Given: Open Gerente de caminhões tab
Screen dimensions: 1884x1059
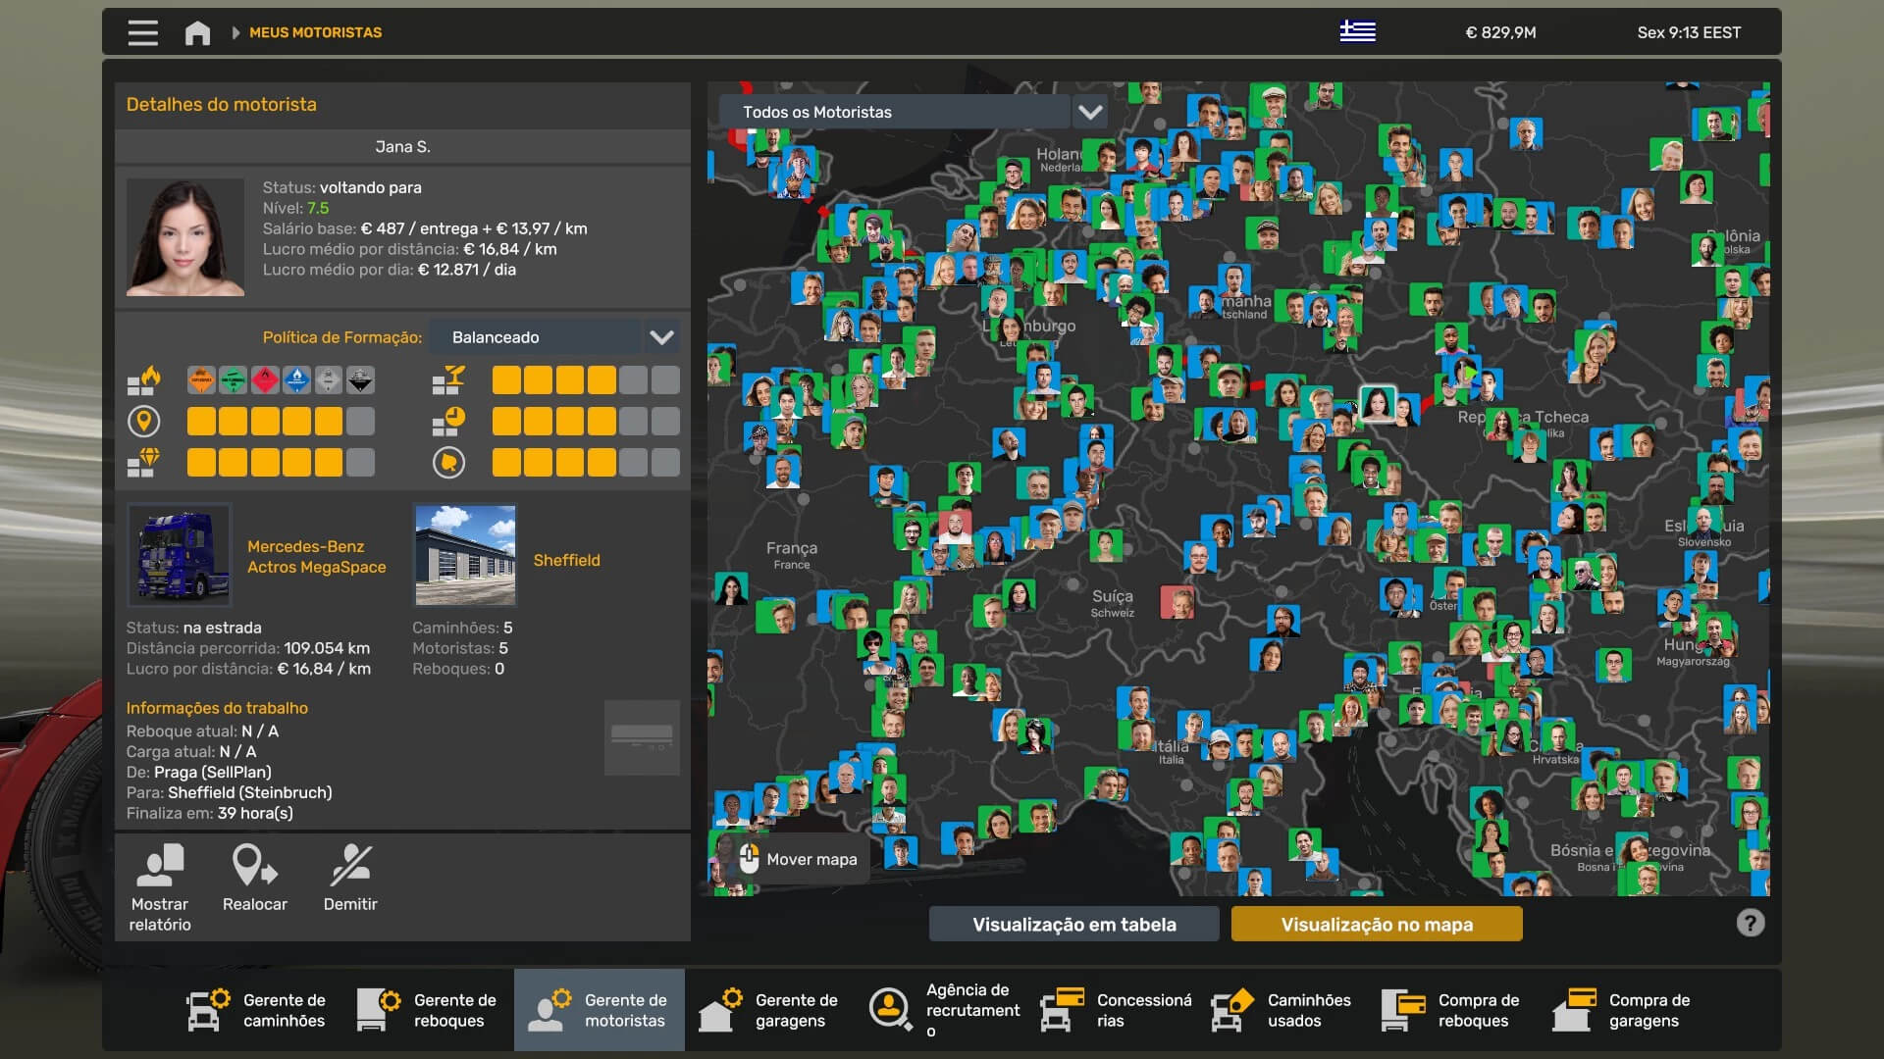Looking at the screenshot, I should (x=257, y=1010).
